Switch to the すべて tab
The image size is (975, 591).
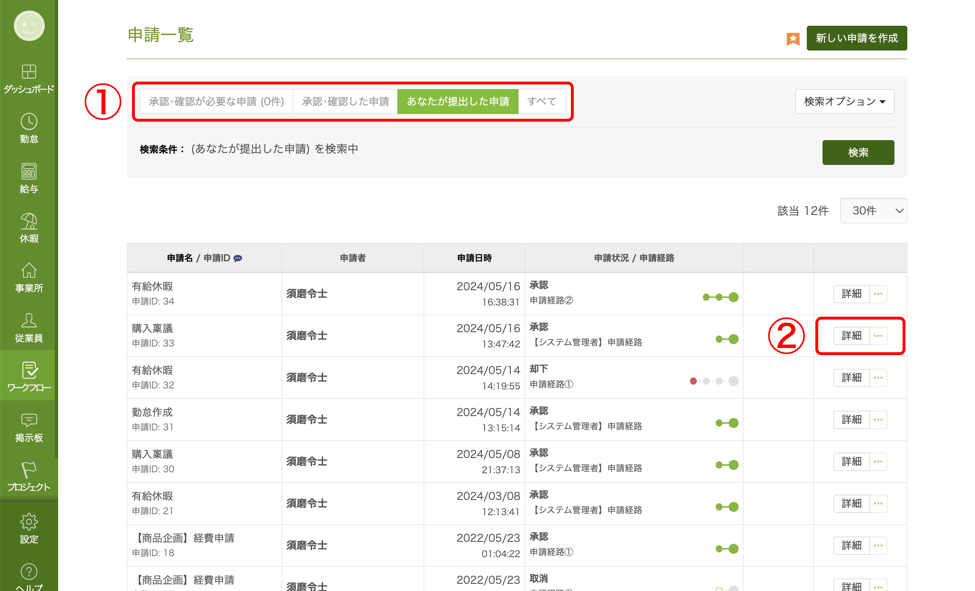[x=542, y=102]
